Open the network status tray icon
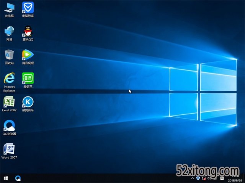Image resolution: width=245 pixels, height=183 pixels. point(204,178)
